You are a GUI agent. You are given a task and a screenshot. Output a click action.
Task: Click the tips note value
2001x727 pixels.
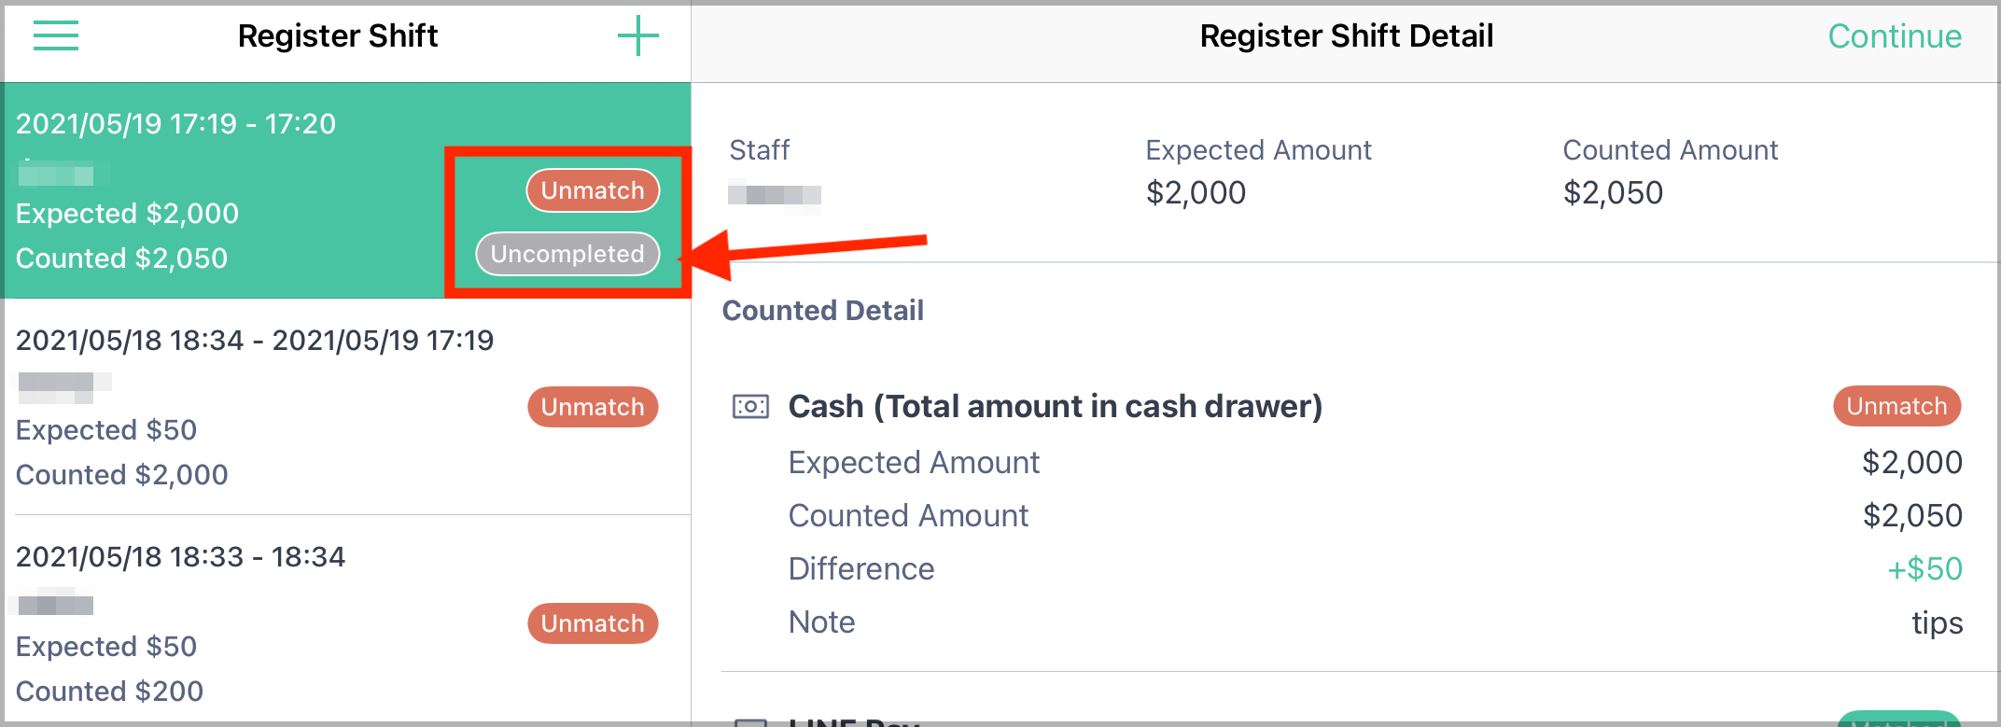(x=1937, y=623)
